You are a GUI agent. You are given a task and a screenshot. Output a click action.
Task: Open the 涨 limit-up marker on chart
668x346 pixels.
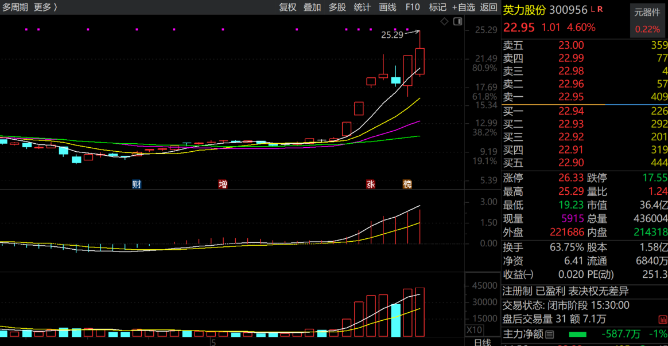click(371, 184)
